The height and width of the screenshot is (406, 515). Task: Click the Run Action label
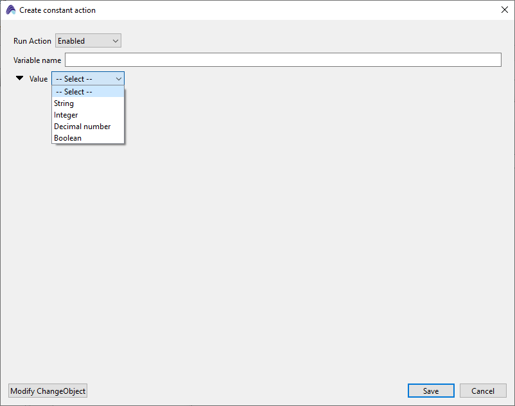pyautogui.click(x=32, y=41)
